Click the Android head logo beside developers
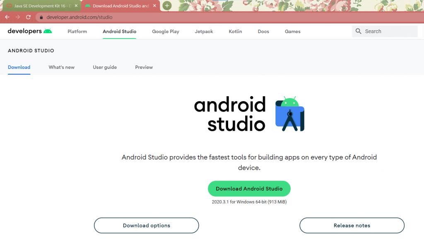Viewport: 424px width, 242px height. [48, 31]
